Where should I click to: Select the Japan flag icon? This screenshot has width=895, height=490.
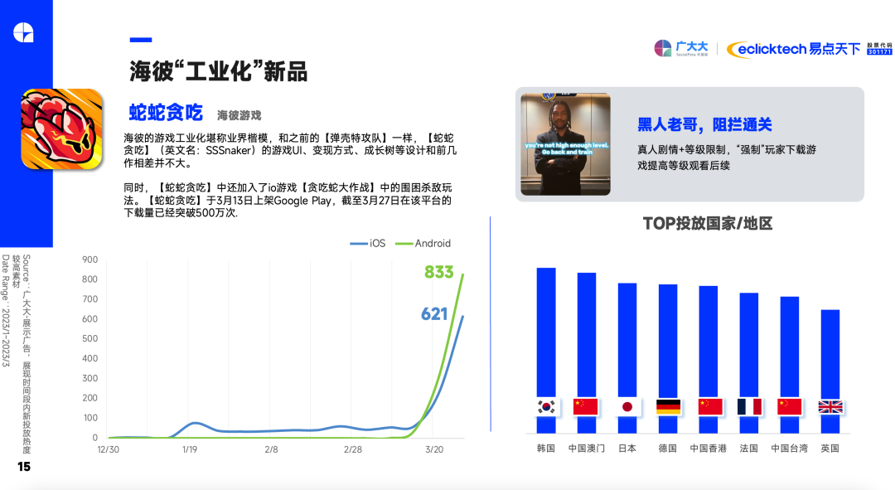[x=627, y=406]
